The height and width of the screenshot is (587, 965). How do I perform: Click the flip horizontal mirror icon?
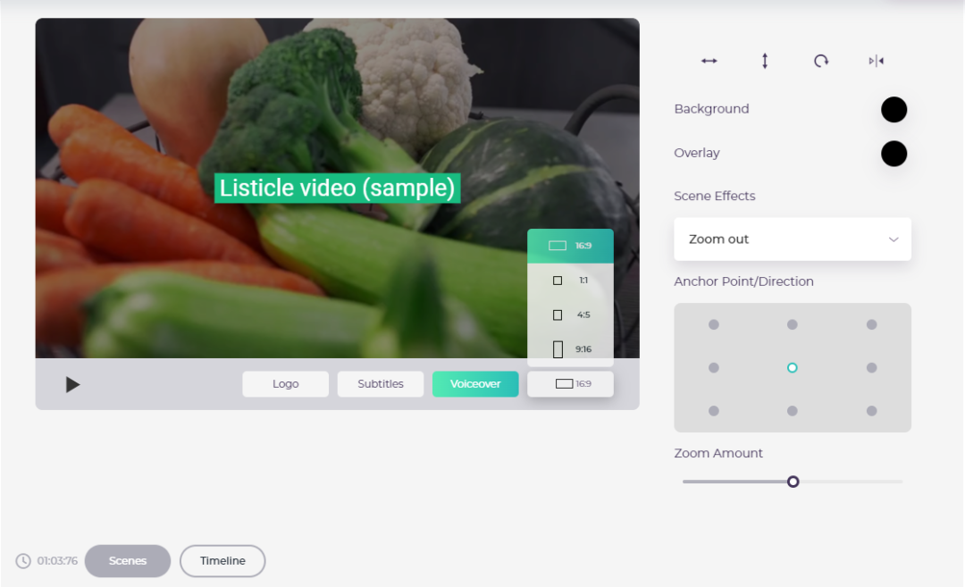(x=877, y=61)
